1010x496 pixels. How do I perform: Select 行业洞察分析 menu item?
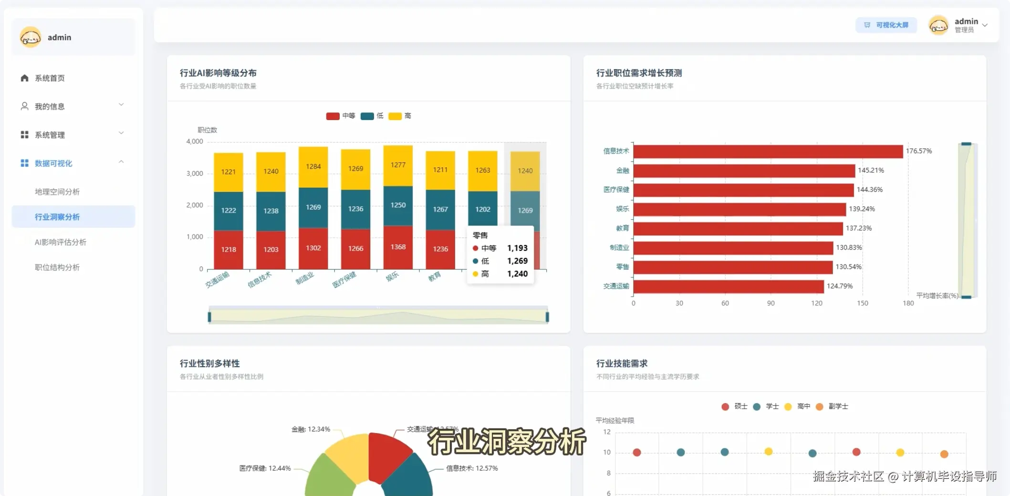point(73,217)
